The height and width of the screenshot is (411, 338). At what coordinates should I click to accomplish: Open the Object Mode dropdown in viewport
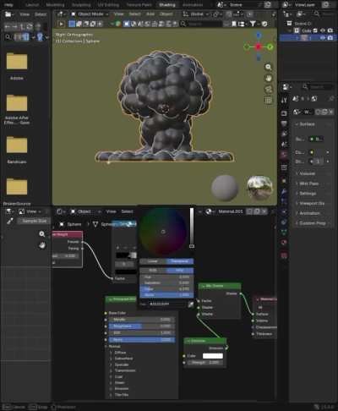tap(90, 14)
